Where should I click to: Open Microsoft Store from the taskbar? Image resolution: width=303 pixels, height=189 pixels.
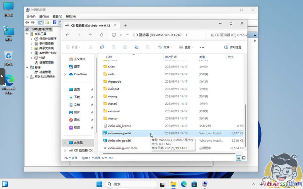(x=194, y=184)
